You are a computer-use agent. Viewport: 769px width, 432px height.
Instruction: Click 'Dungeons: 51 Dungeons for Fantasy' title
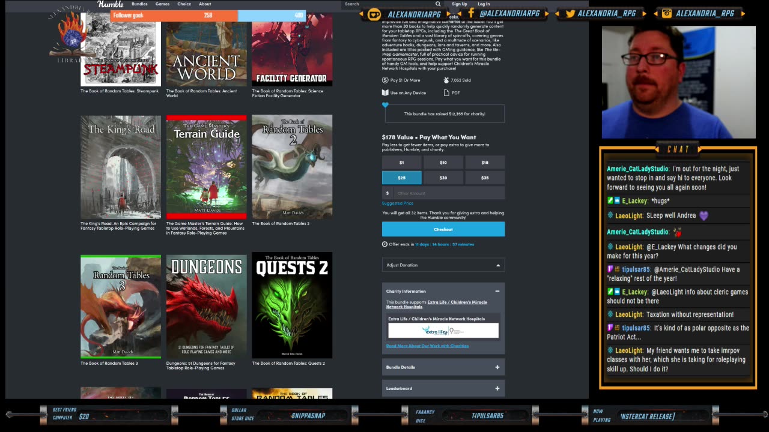(x=201, y=365)
